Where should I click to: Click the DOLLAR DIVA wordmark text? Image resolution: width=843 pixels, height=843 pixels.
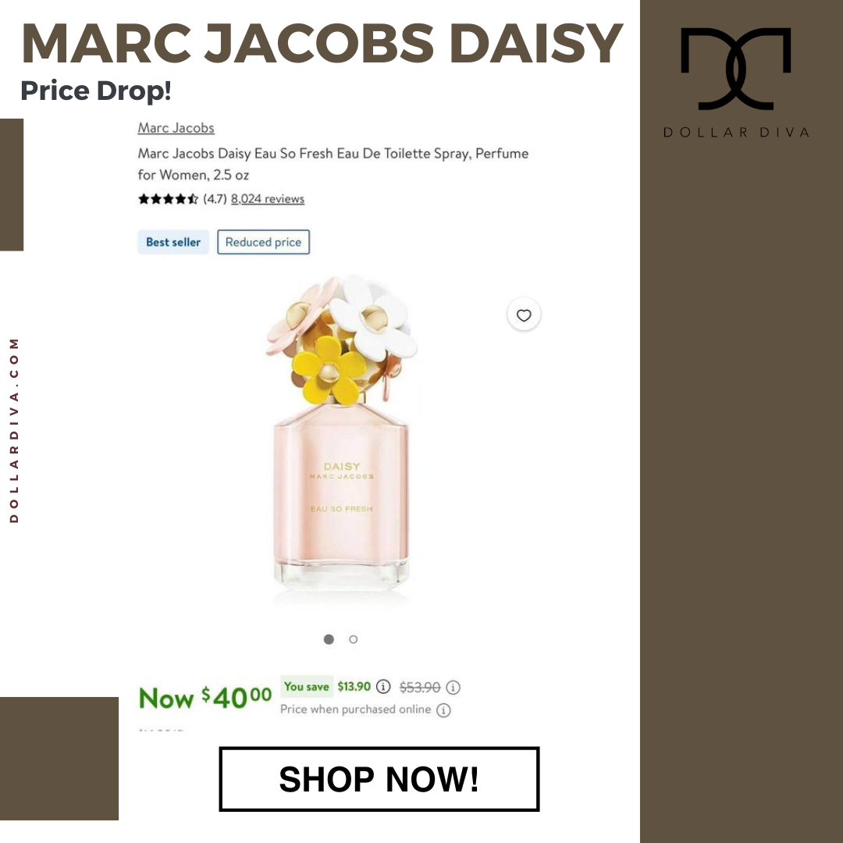(736, 132)
